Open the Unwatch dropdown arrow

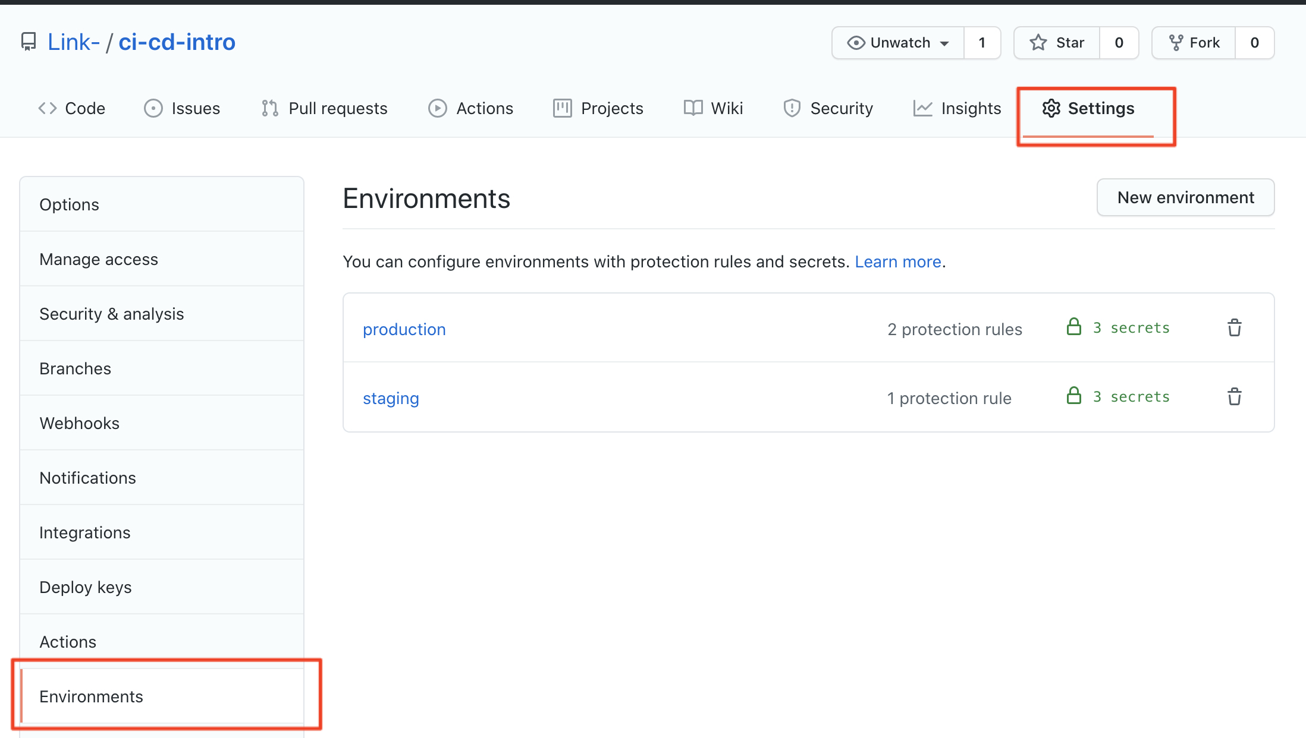944,43
